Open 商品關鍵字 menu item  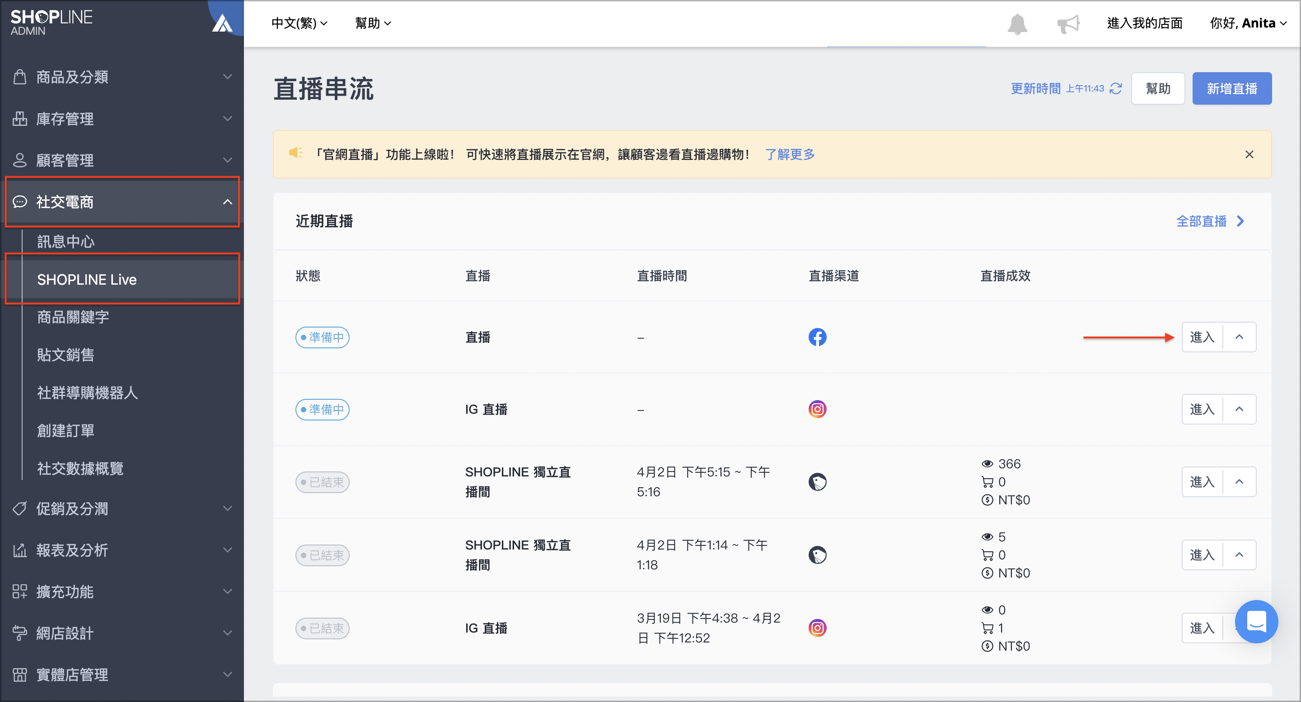[x=73, y=317]
